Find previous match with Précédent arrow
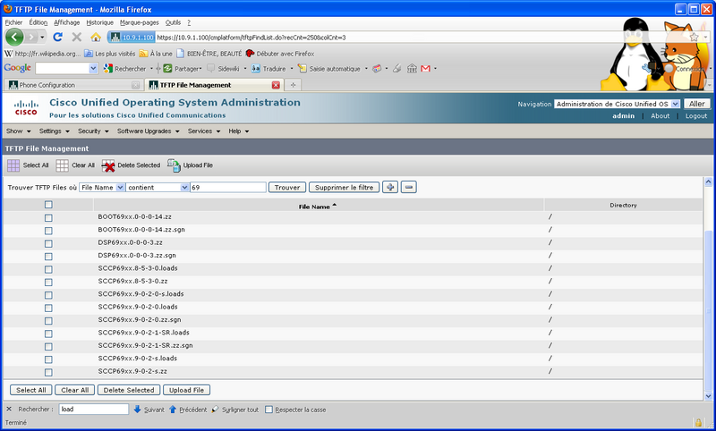The width and height of the screenshot is (716, 431). click(x=173, y=410)
